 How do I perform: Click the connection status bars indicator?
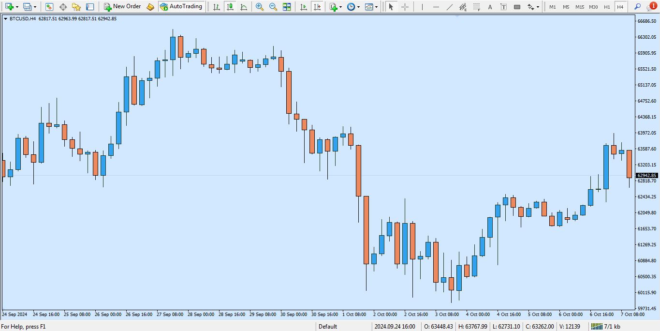coord(597,327)
